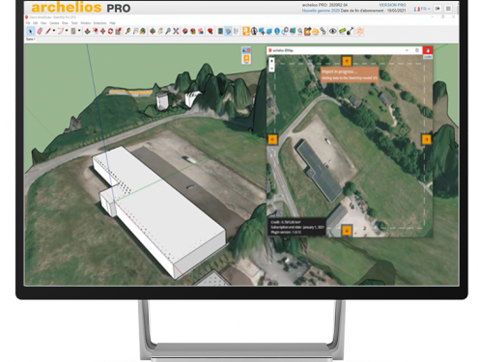Screen dimensions: 478x362
Task: Click the orange Archelios toolbar icon
Action: (246, 31)
